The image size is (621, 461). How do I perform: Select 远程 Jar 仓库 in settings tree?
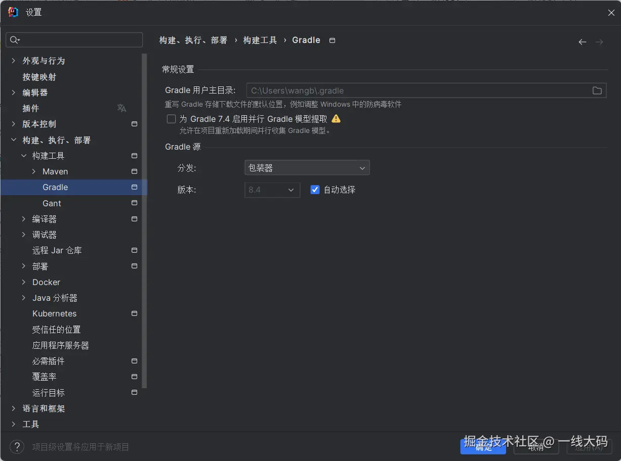point(57,250)
